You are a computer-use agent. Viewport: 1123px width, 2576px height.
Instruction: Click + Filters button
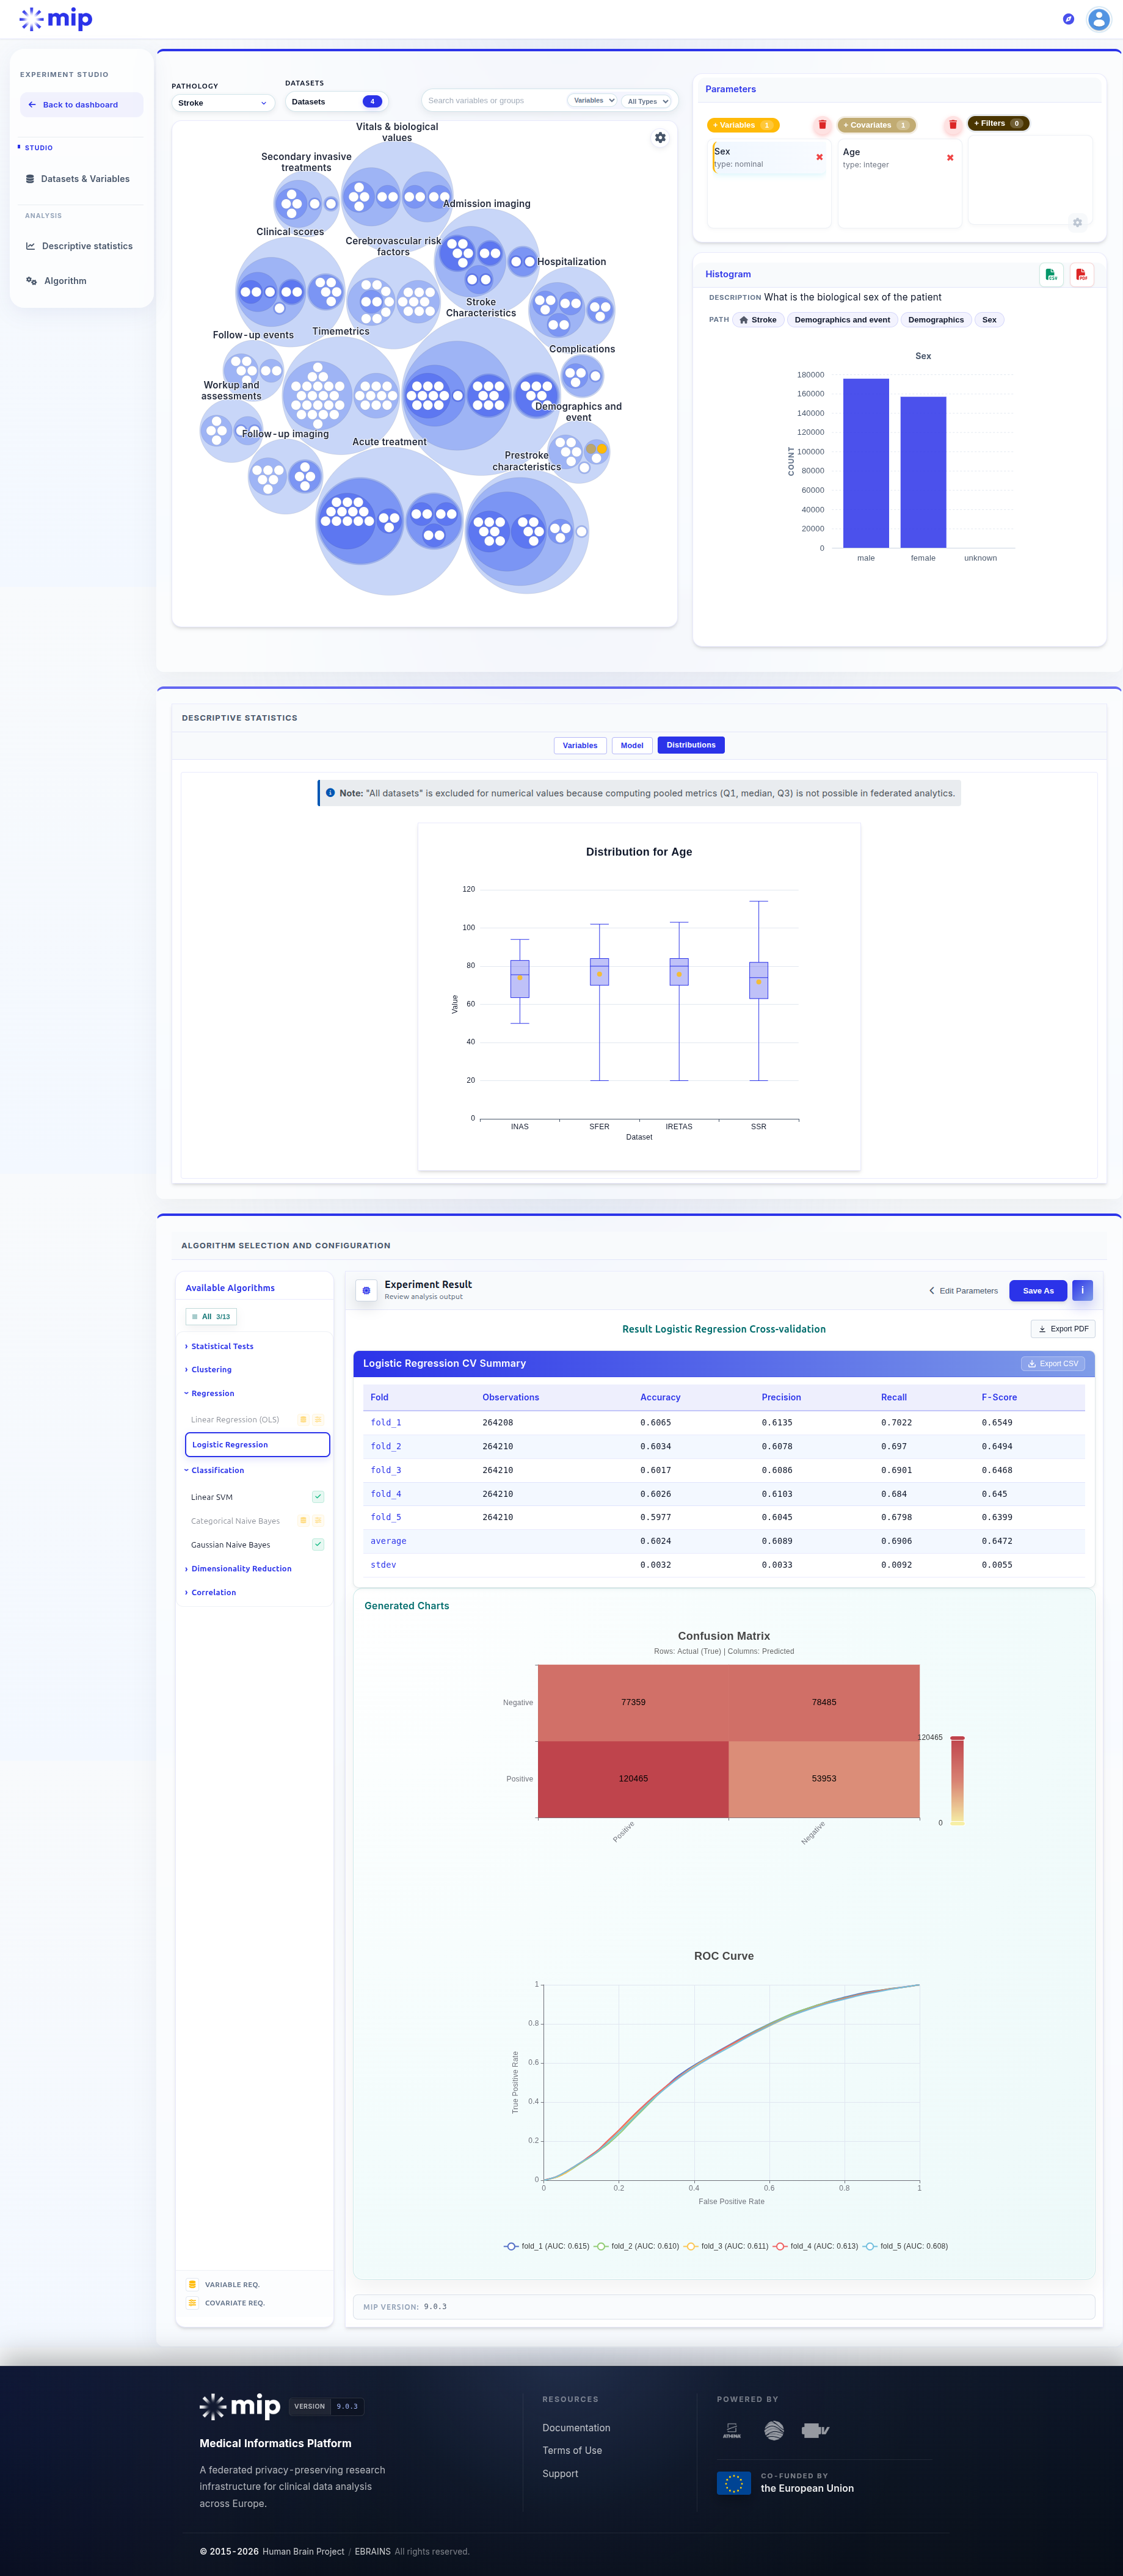coord(998,123)
